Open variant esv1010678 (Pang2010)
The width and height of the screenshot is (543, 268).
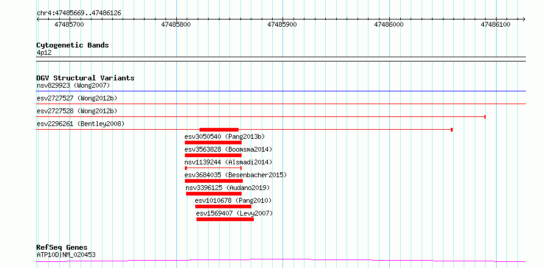click(233, 200)
